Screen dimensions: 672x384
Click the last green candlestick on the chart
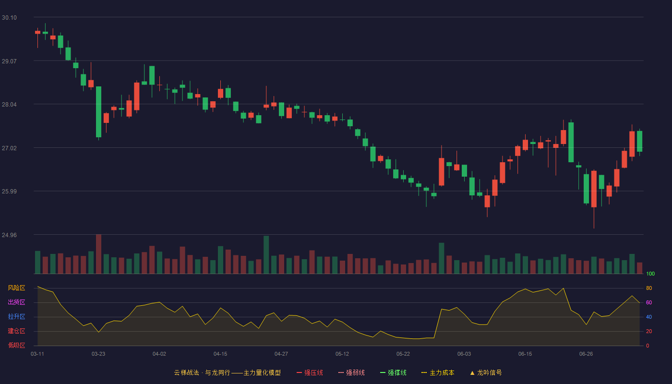(639, 141)
